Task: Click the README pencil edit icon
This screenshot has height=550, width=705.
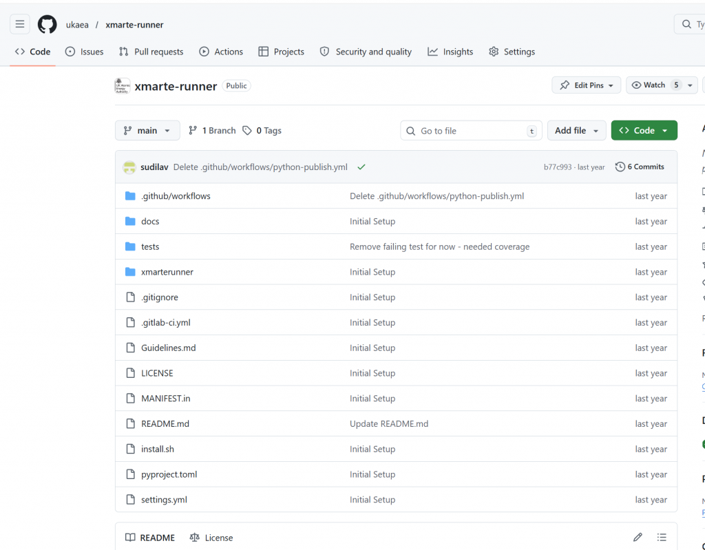Action: tap(638, 538)
